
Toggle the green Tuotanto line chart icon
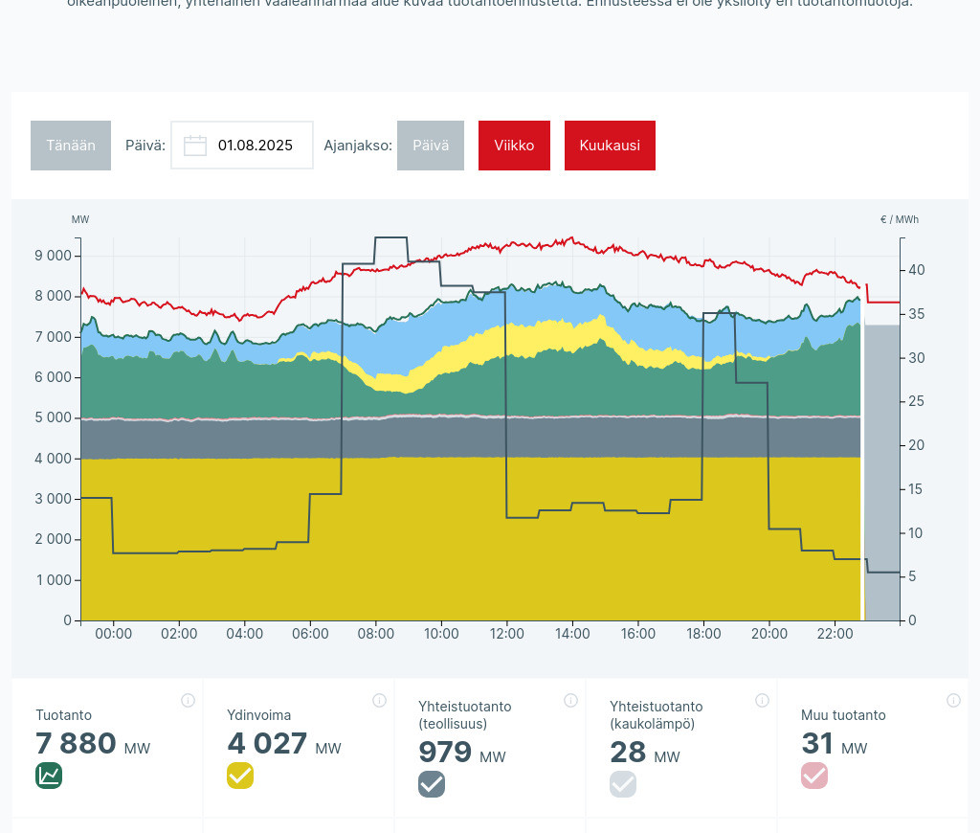coord(49,776)
